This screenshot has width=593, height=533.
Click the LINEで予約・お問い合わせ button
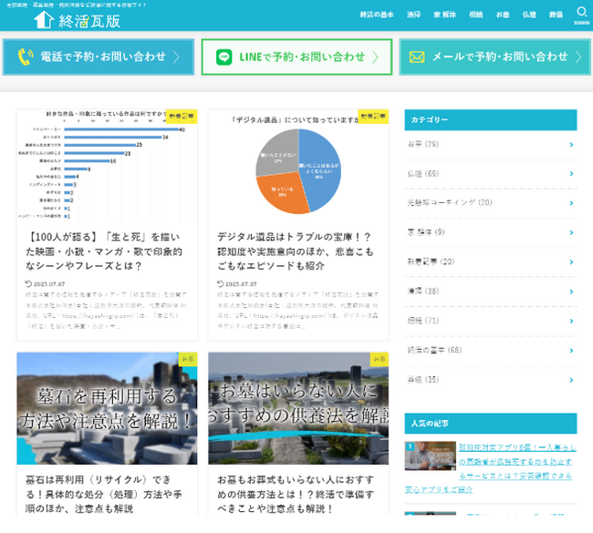[296, 57]
